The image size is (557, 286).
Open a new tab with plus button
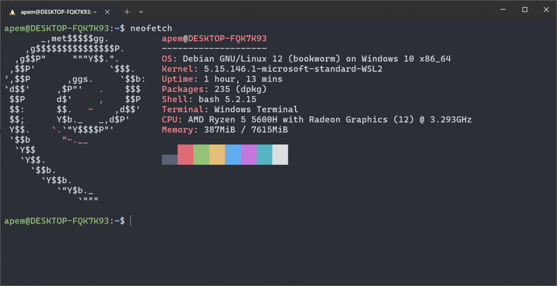[x=127, y=12]
